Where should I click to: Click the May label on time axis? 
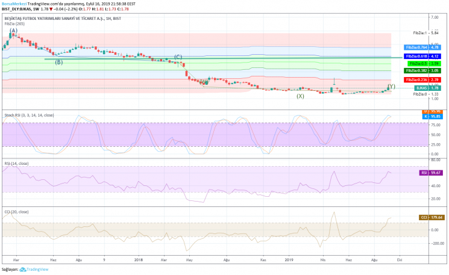tap(189, 260)
